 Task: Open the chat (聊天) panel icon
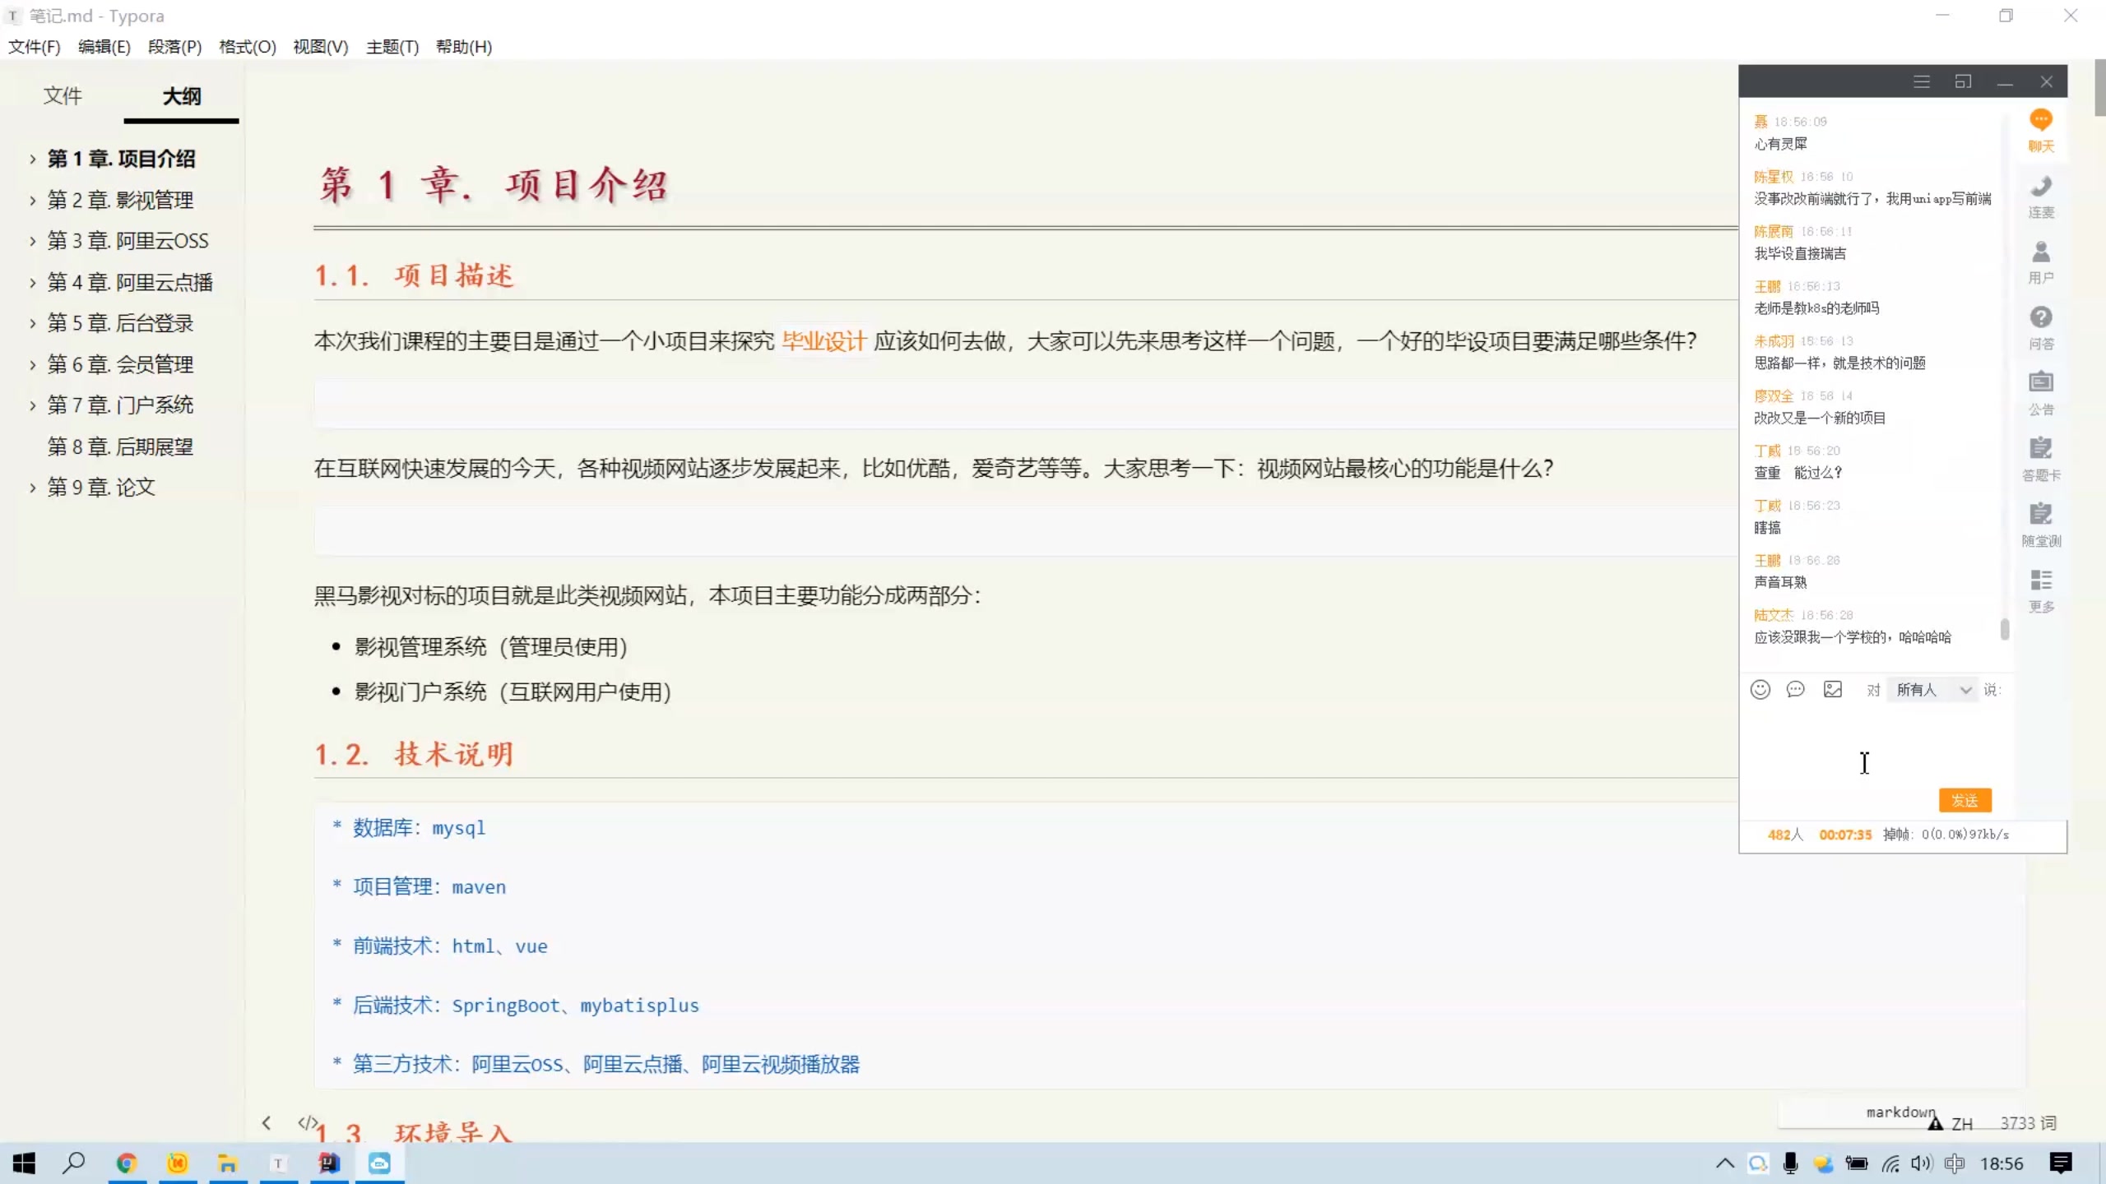coord(2041,130)
